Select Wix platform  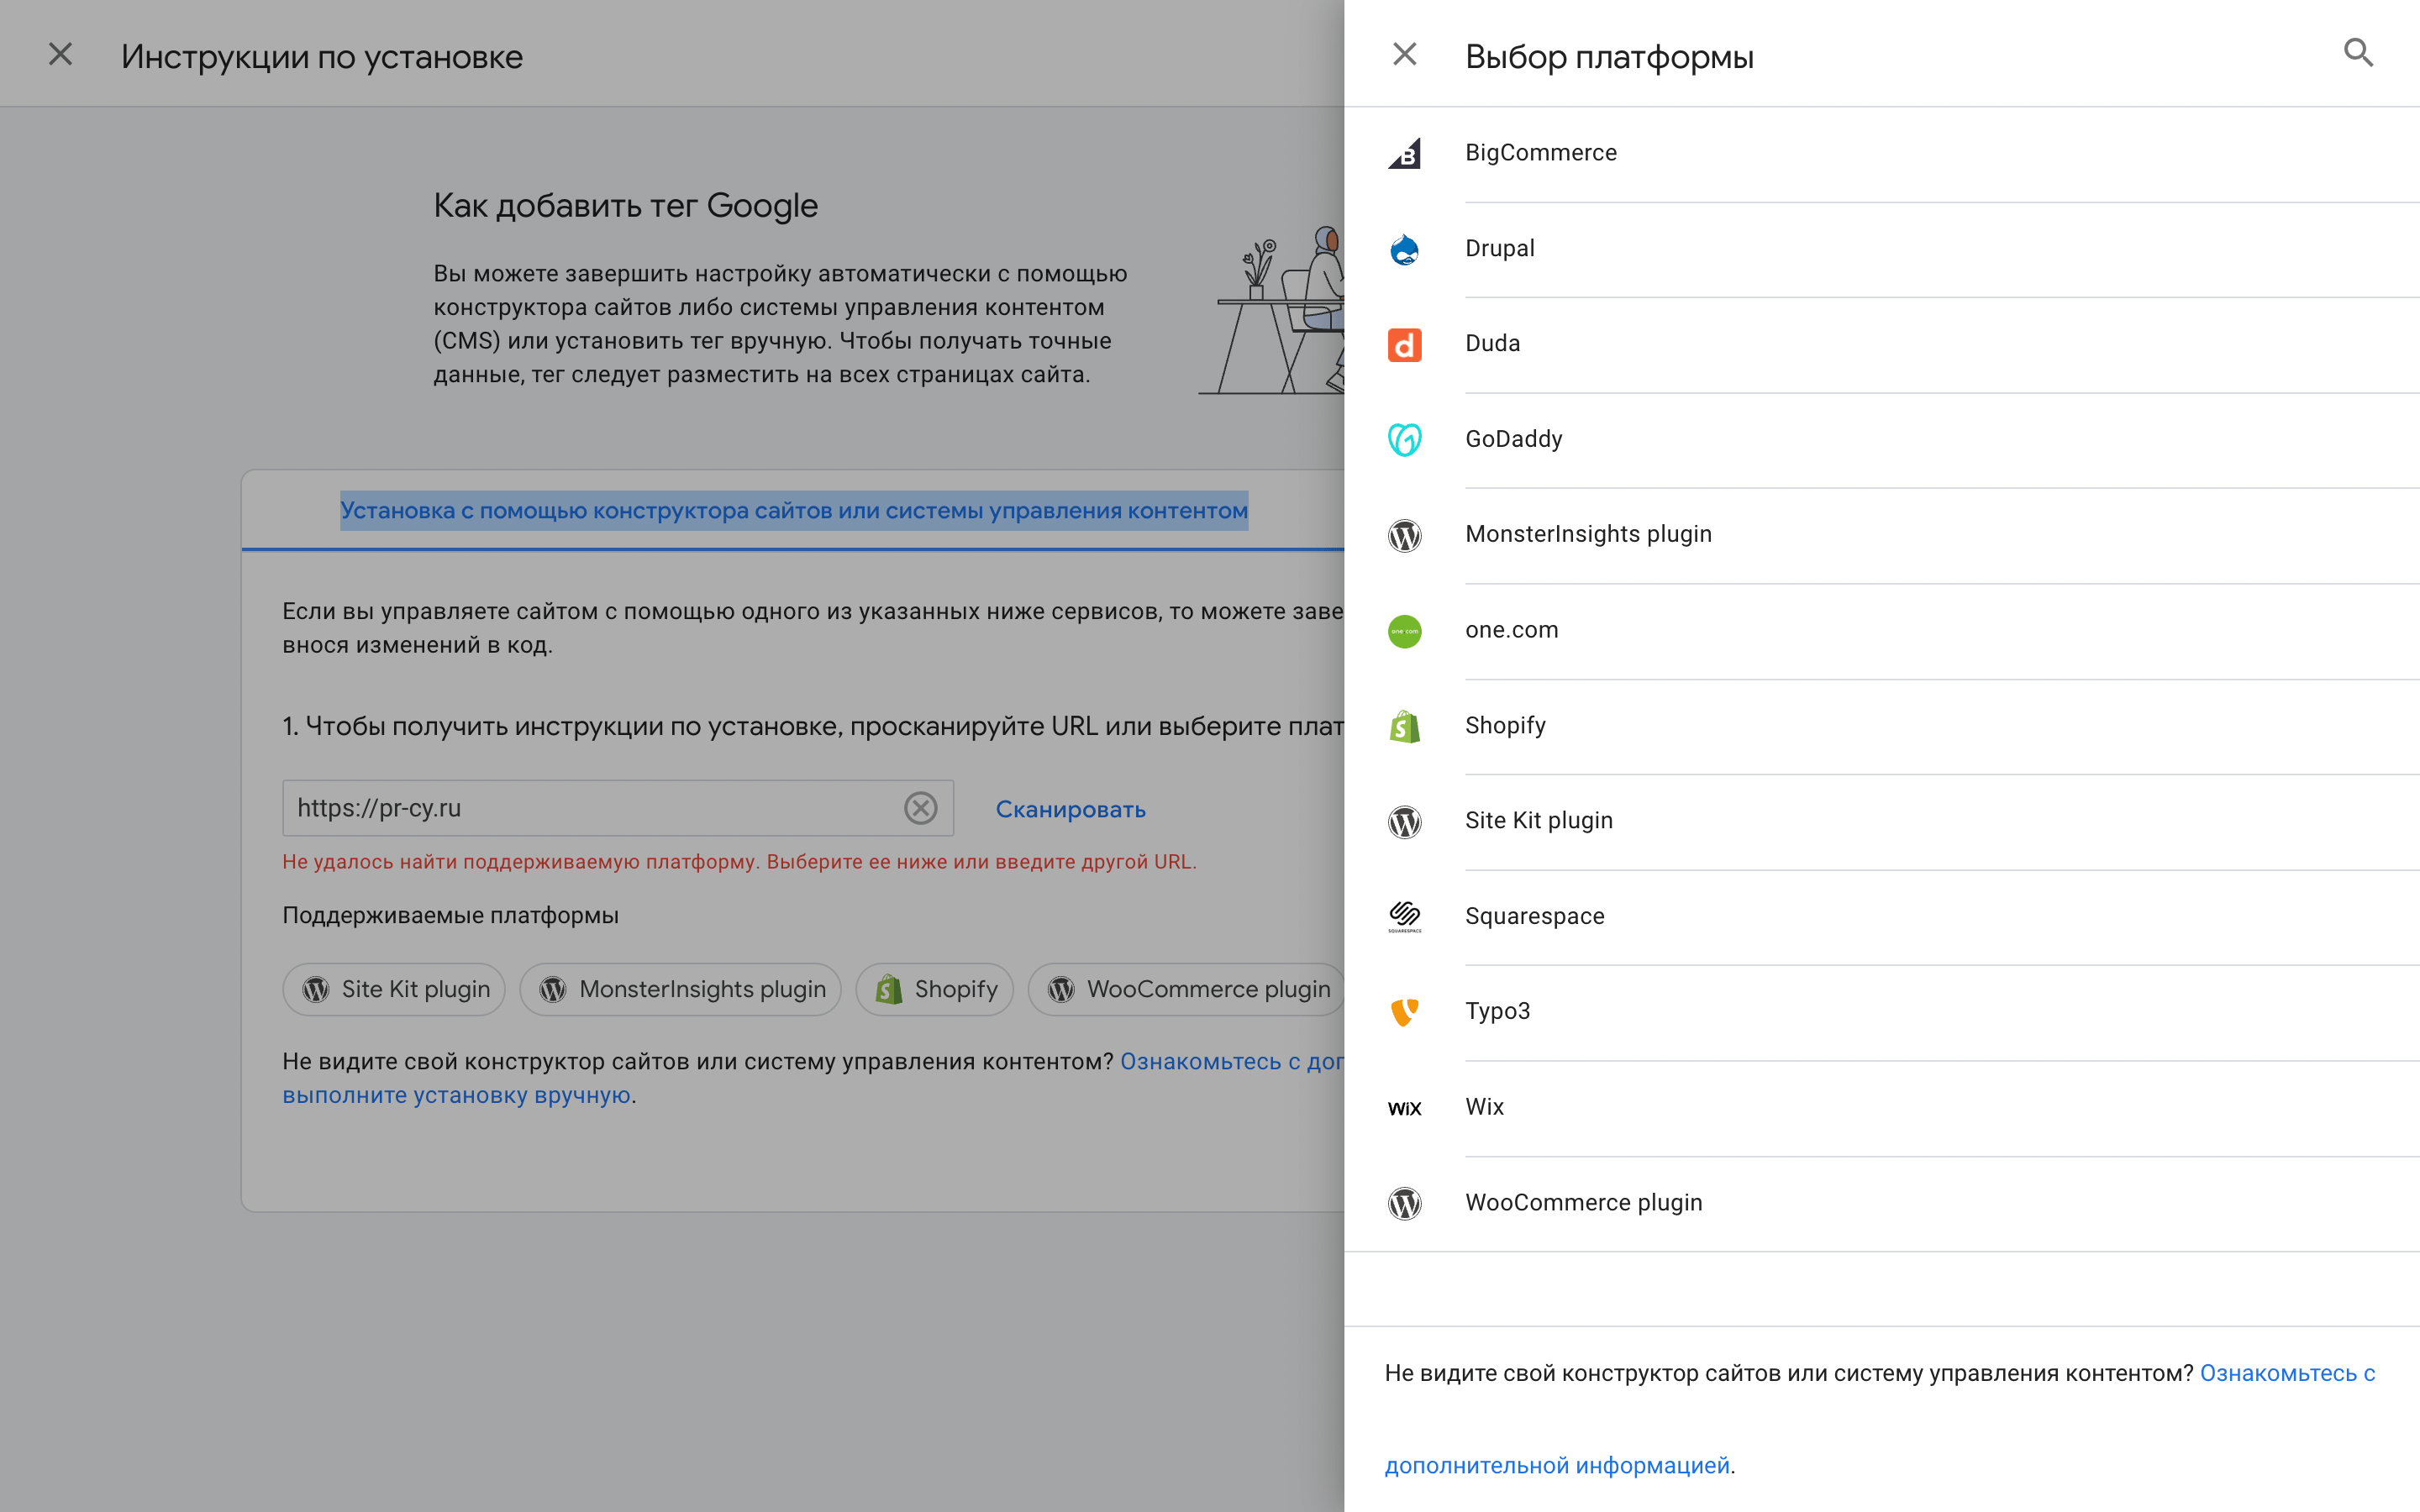tap(1881, 1108)
